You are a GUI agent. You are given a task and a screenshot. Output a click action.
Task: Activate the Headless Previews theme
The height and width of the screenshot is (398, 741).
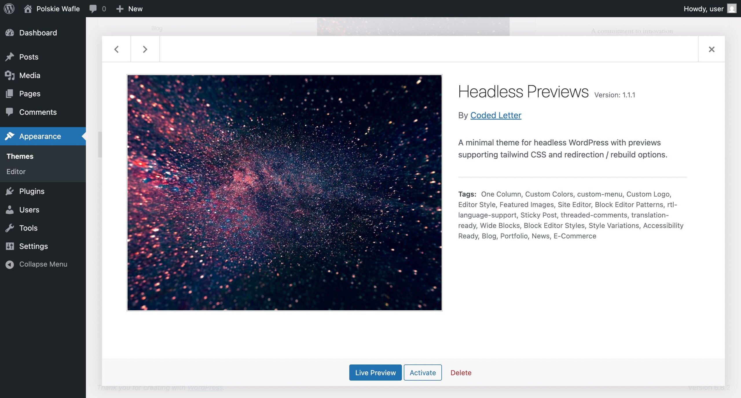coord(423,373)
